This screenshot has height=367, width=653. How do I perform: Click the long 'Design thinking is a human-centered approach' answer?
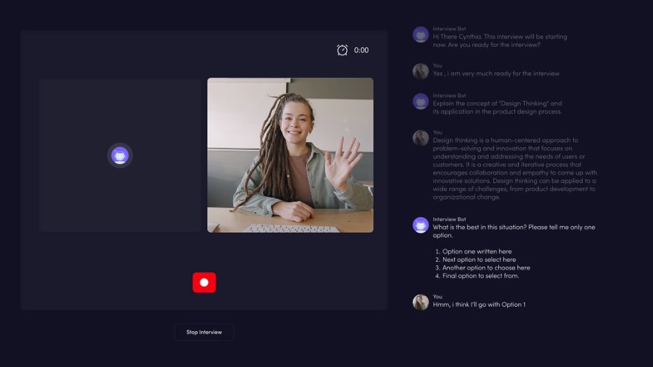515,169
